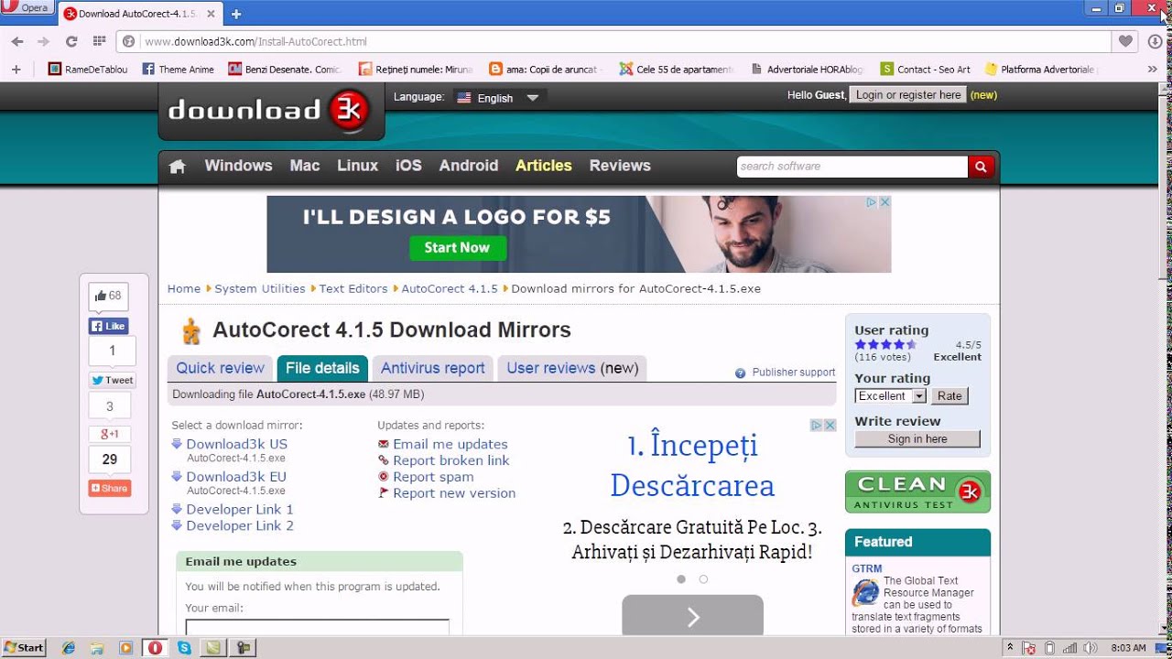Switch to User reviews tab

(x=572, y=368)
